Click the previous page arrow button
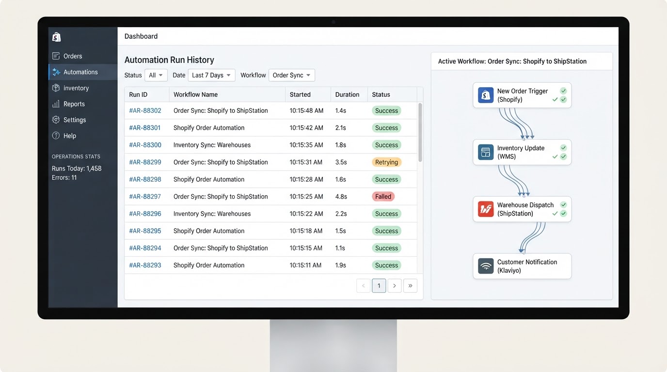Viewport: 667px width, 372px height. click(x=364, y=286)
